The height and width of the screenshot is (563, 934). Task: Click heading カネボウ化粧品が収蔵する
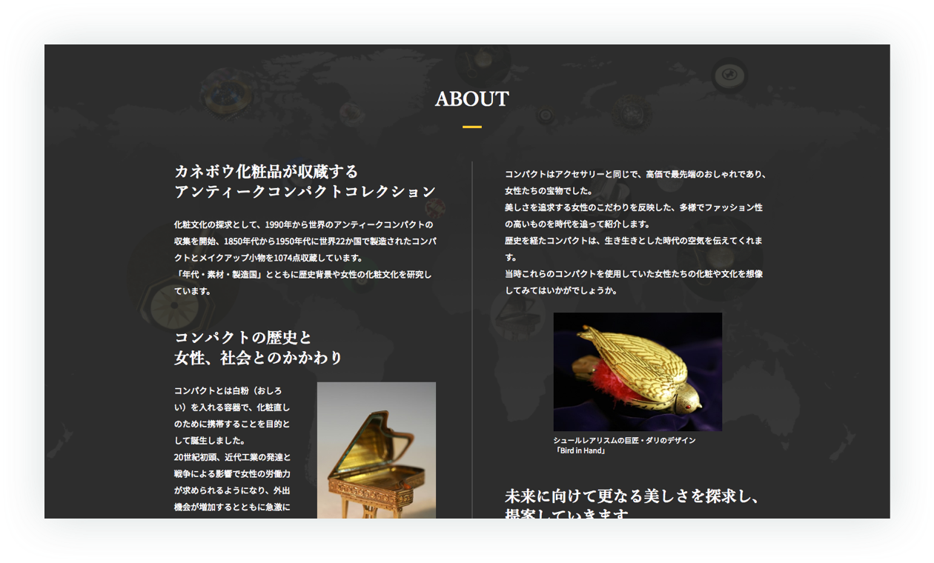coord(266,171)
